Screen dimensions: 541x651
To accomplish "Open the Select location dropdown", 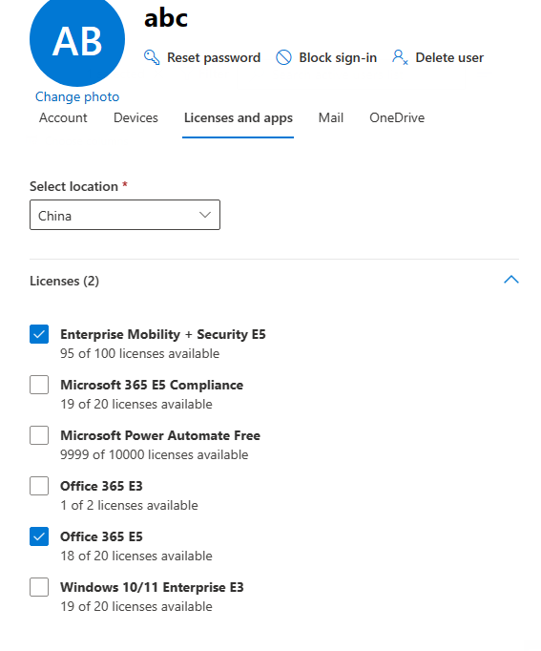I will 125,215.
